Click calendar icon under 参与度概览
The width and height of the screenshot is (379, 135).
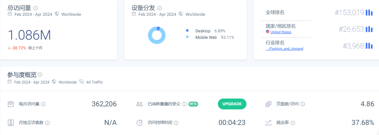tap(10, 82)
